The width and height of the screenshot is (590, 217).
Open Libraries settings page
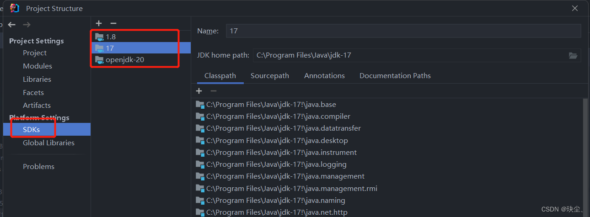click(37, 79)
